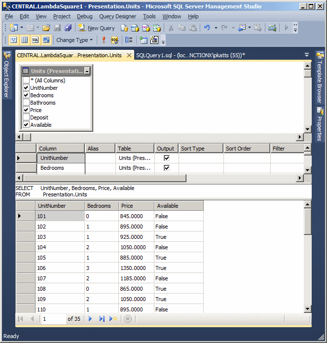The height and width of the screenshot is (343, 327).
Task: Click the New Query button
Action: (96, 28)
